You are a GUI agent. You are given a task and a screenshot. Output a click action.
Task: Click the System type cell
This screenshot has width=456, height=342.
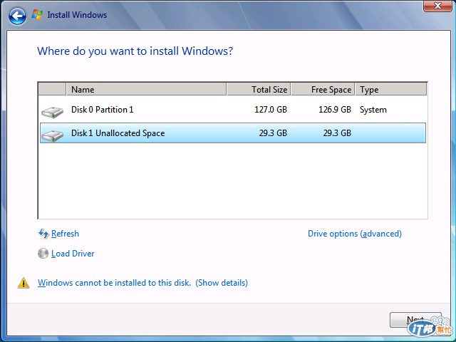tap(373, 110)
